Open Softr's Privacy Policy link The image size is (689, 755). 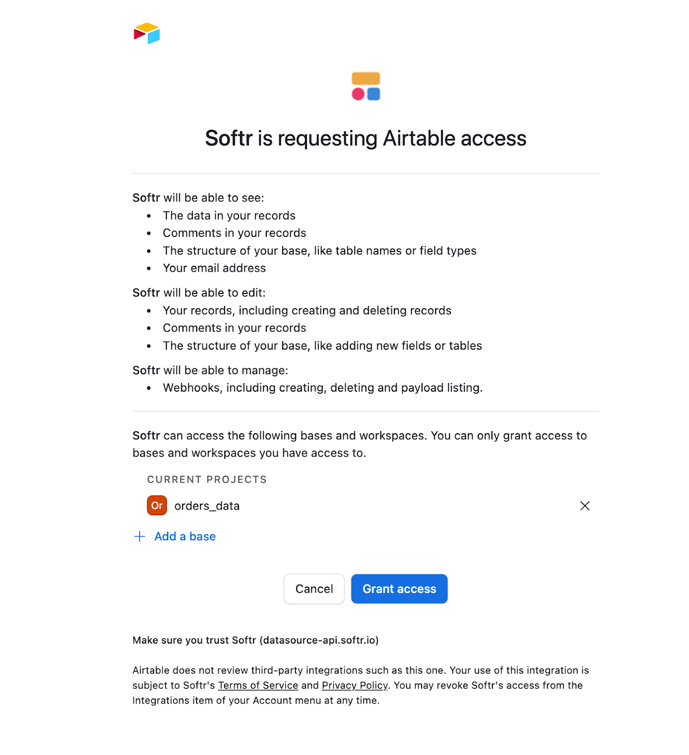[x=355, y=685]
